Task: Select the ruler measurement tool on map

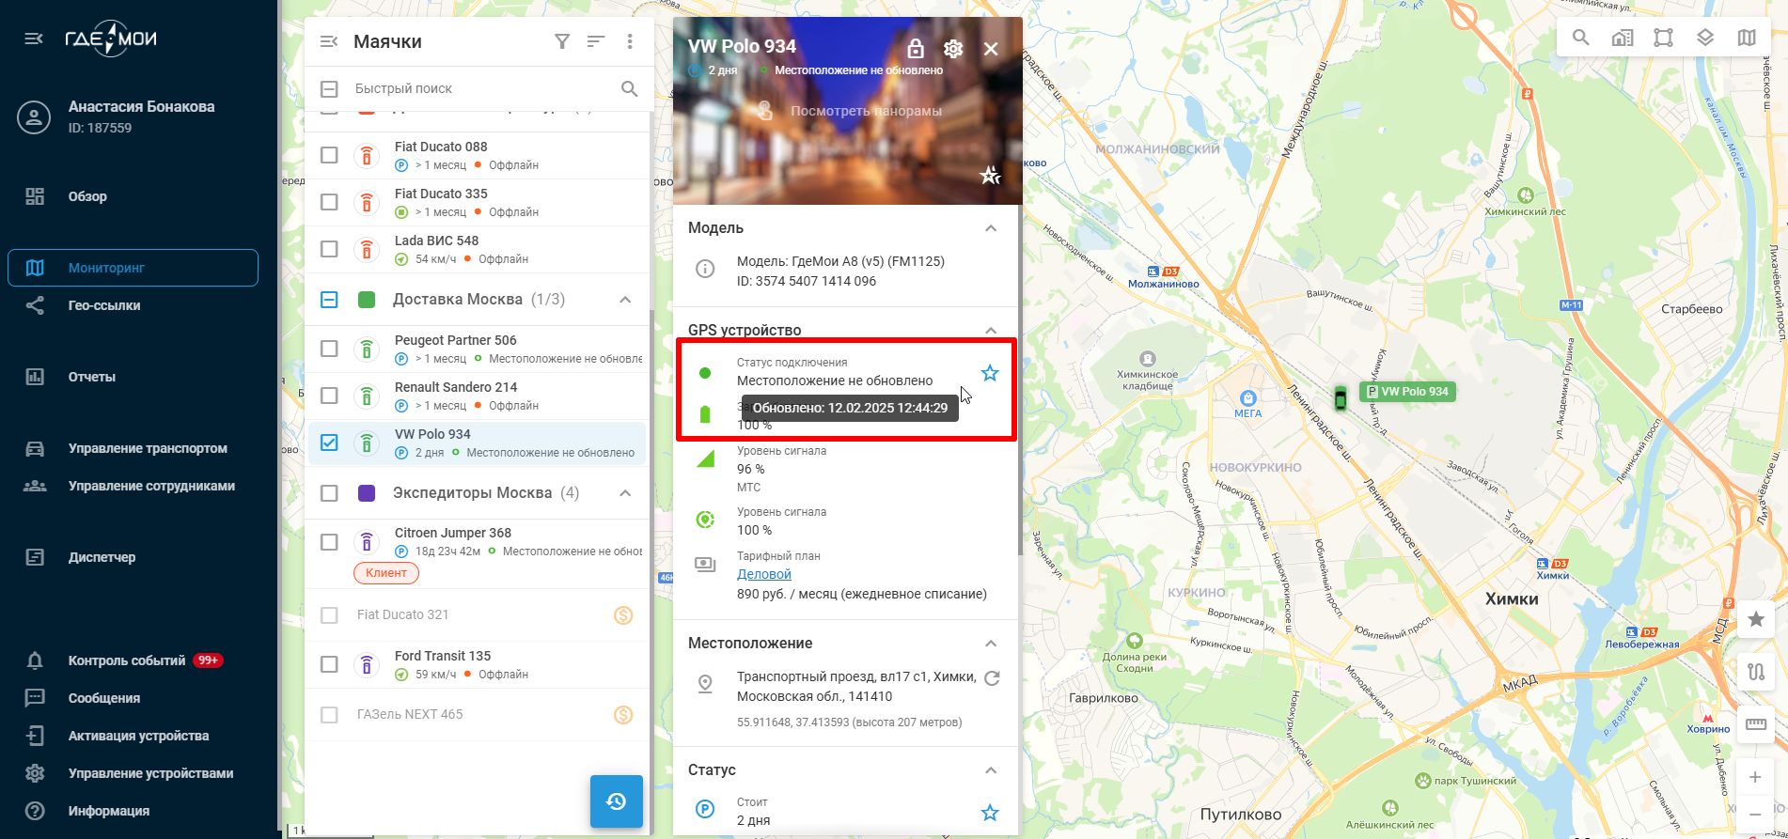Action: (1755, 723)
